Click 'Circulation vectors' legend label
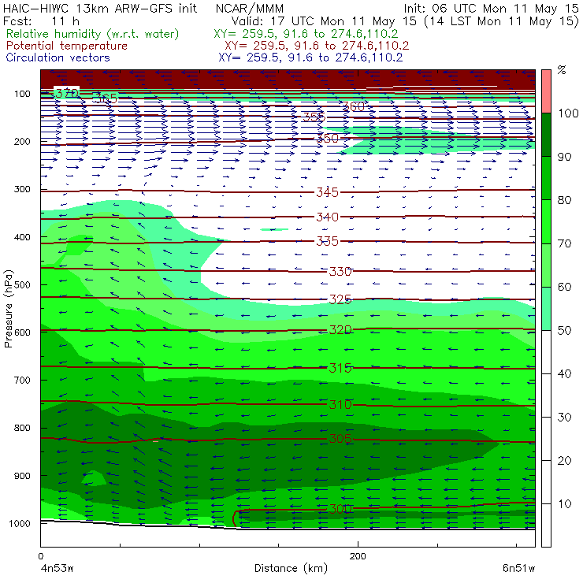Viewport: 583px width, 583px height. click(58, 58)
